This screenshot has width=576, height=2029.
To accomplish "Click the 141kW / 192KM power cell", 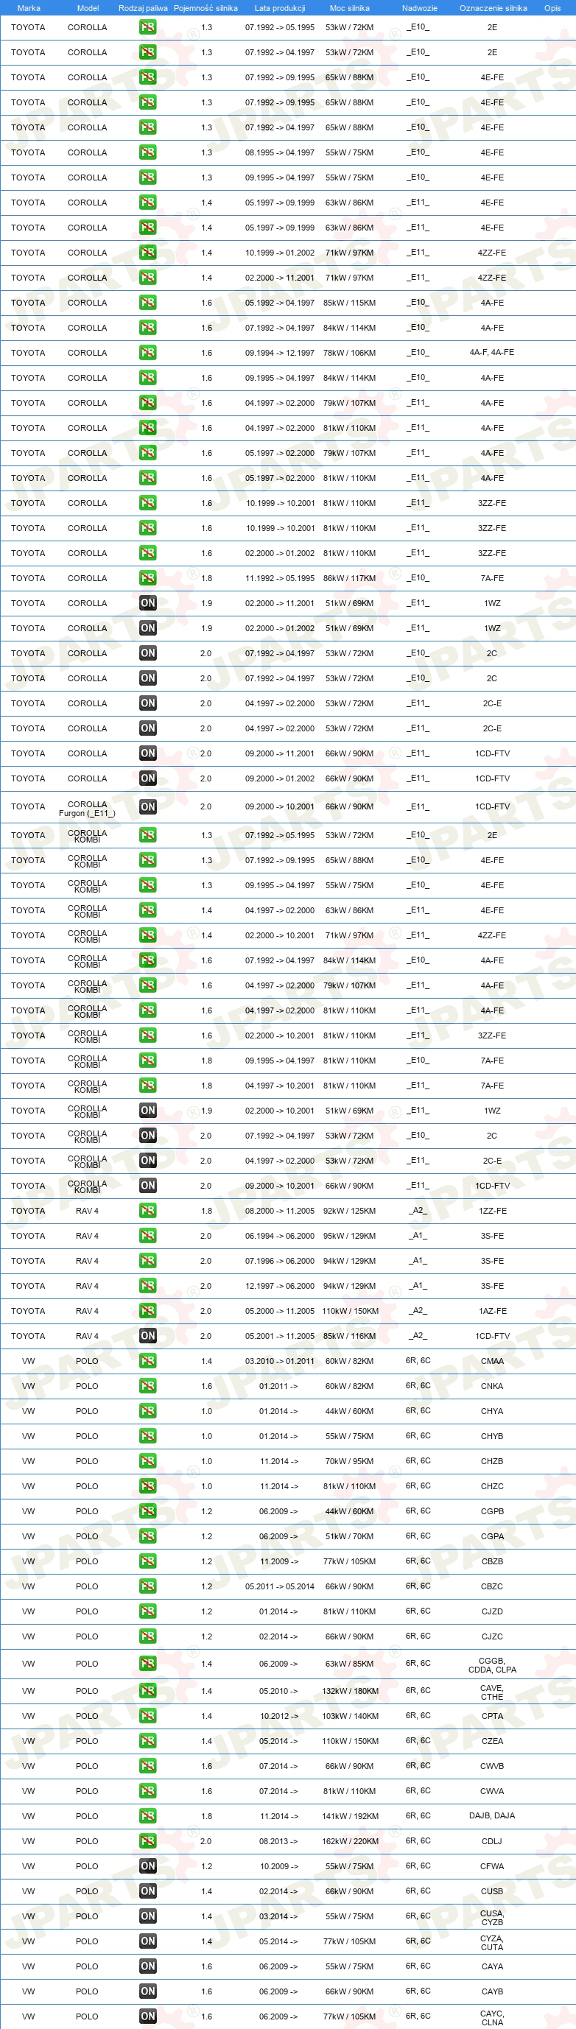I will pyautogui.click(x=350, y=1815).
